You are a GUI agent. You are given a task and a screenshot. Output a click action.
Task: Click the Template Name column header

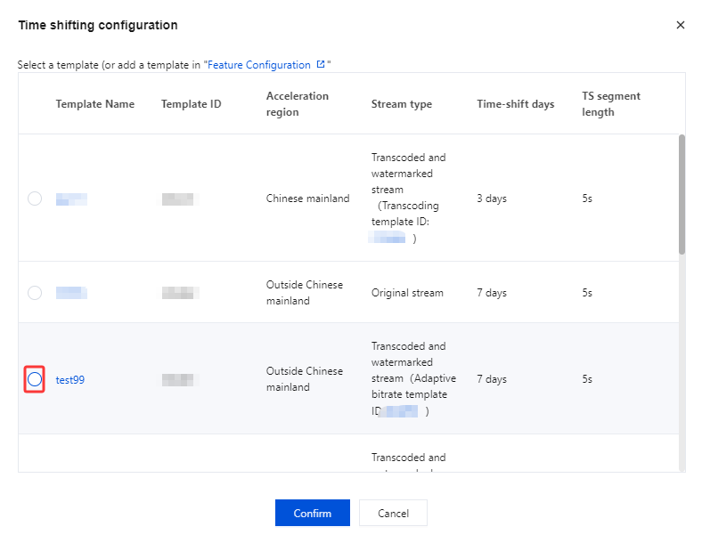[95, 104]
